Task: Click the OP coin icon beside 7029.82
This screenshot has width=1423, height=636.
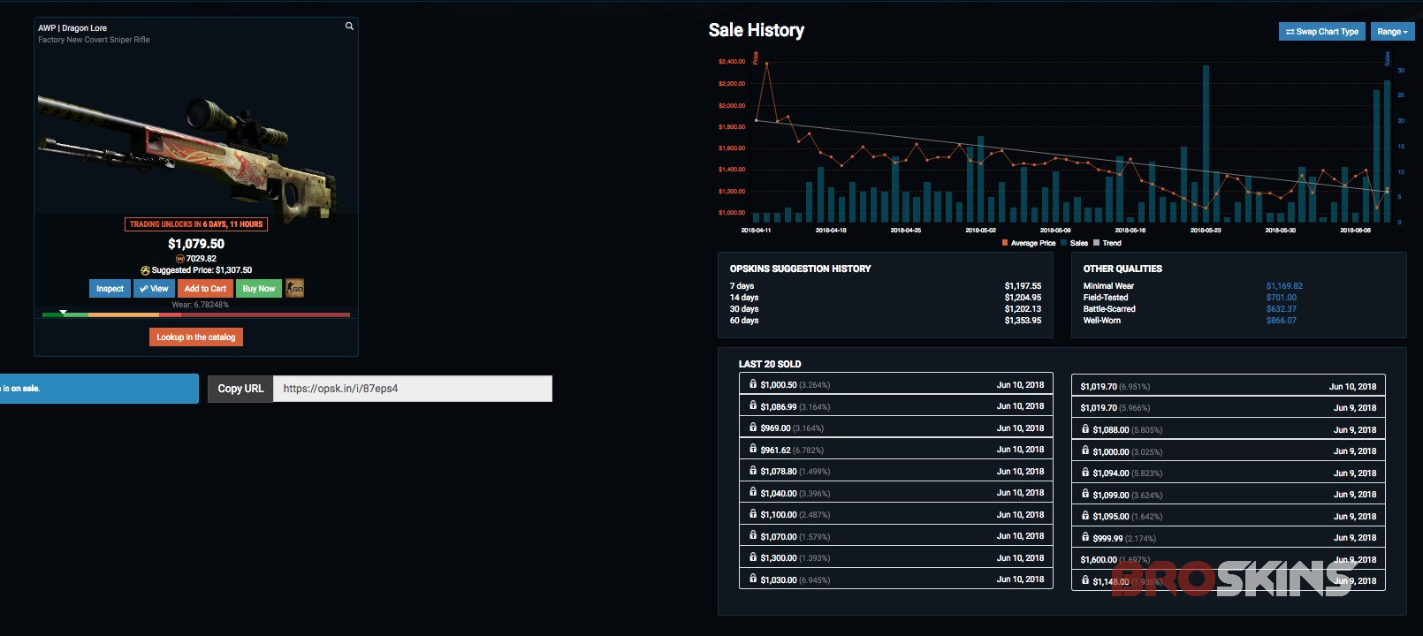Action: (180, 259)
